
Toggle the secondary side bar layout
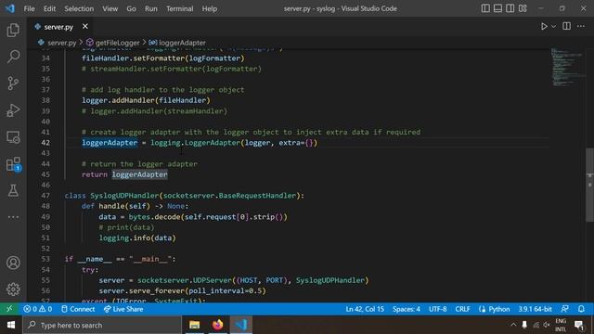click(x=510, y=8)
